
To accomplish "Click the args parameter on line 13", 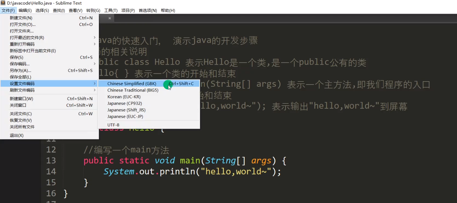I will click(x=261, y=161).
